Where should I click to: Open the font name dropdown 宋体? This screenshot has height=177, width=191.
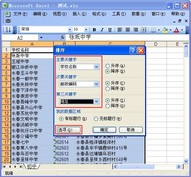coord(70,29)
